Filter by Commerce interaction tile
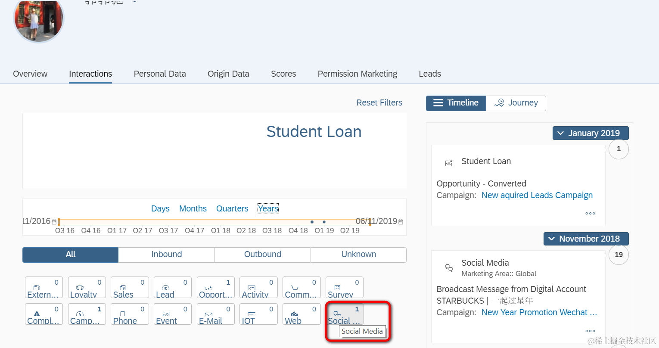The height and width of the screenshot is (348, 659). pyautogui.click(x=302, y=287)
